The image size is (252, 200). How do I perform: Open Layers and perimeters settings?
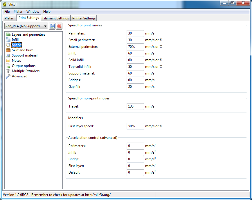tap(28, 34)
